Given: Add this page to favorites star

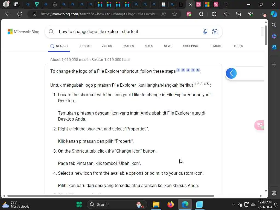Looking at the screenshot, I should (x=174, y=14).
